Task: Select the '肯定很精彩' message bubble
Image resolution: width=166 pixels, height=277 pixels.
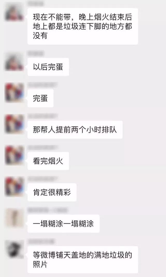Action: tap(52, 192)
